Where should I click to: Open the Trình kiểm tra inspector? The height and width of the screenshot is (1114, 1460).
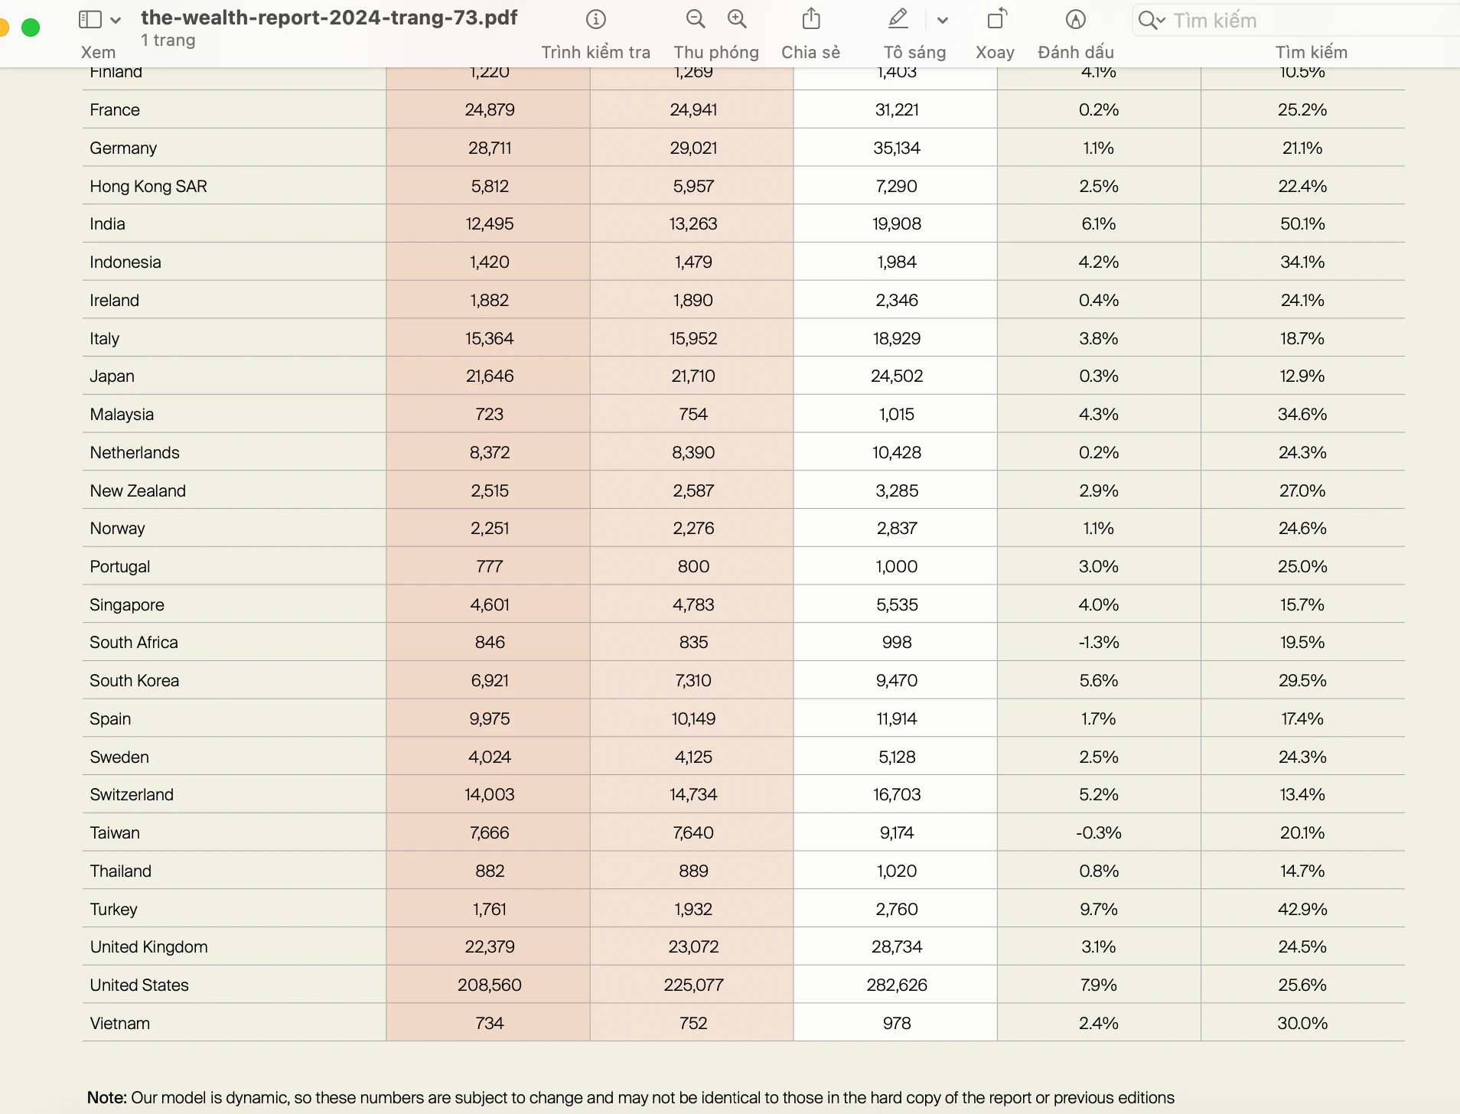(x=595, y=20)
